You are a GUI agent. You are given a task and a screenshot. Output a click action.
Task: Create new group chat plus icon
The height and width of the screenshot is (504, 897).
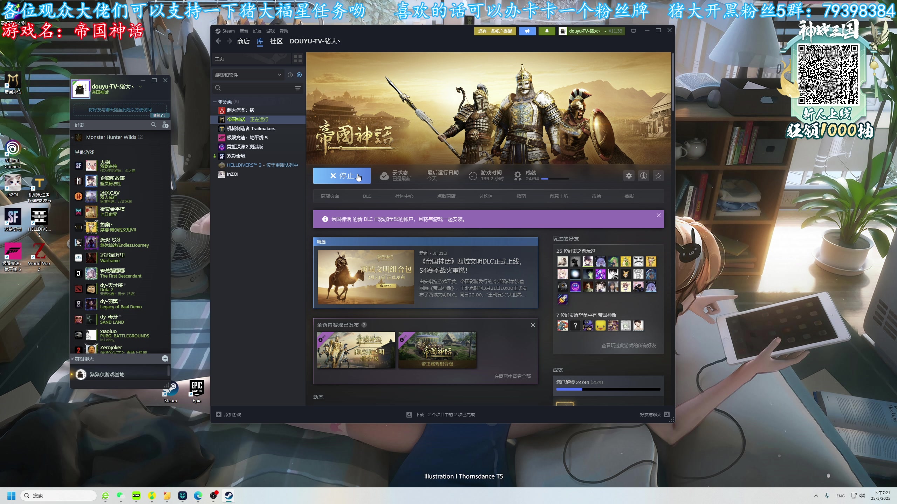pos(165,358)
